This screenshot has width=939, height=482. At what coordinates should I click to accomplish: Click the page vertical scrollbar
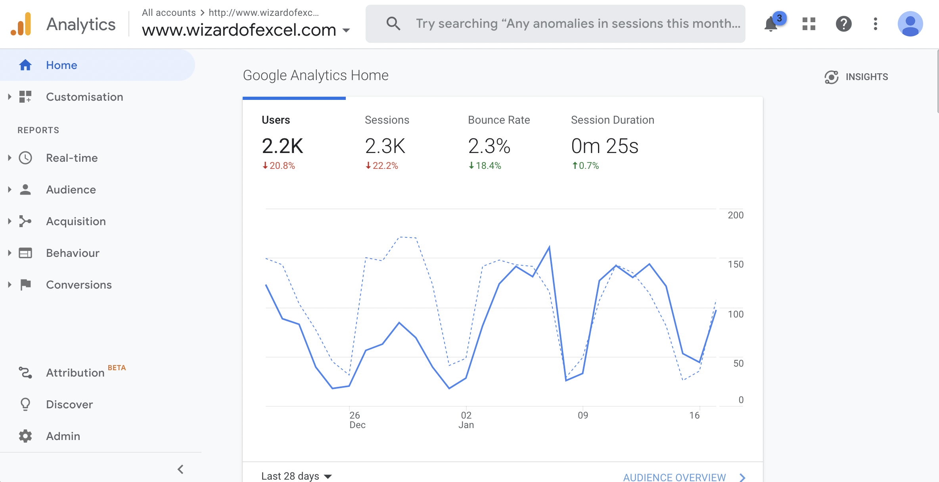pyautogui.click(x=937, y=81)
